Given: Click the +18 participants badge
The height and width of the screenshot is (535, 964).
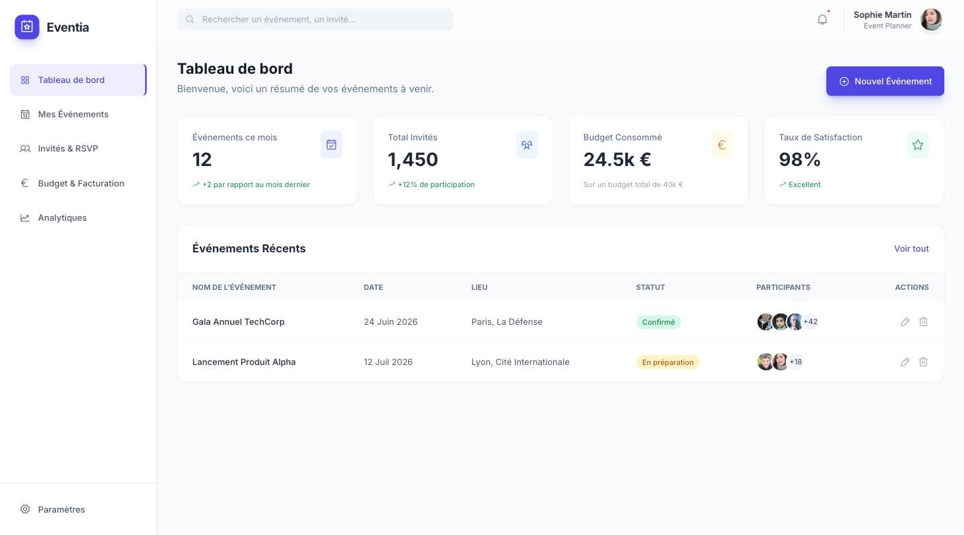Looking at the screenshot, I should pos(796,362).
